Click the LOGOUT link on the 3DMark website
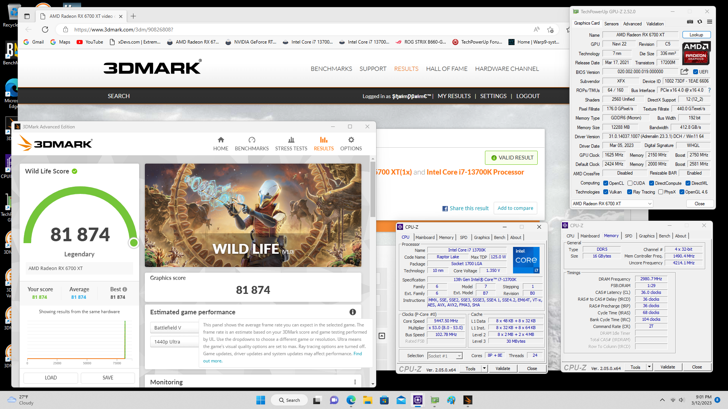This screenshot has height=409, width=728. pyautogui.click(x=527, y=96)
